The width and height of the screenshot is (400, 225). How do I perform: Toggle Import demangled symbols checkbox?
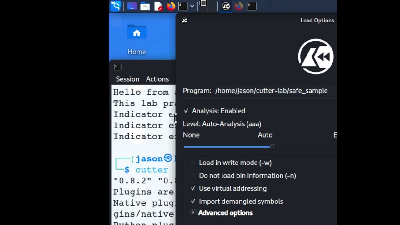coord(193,202)
